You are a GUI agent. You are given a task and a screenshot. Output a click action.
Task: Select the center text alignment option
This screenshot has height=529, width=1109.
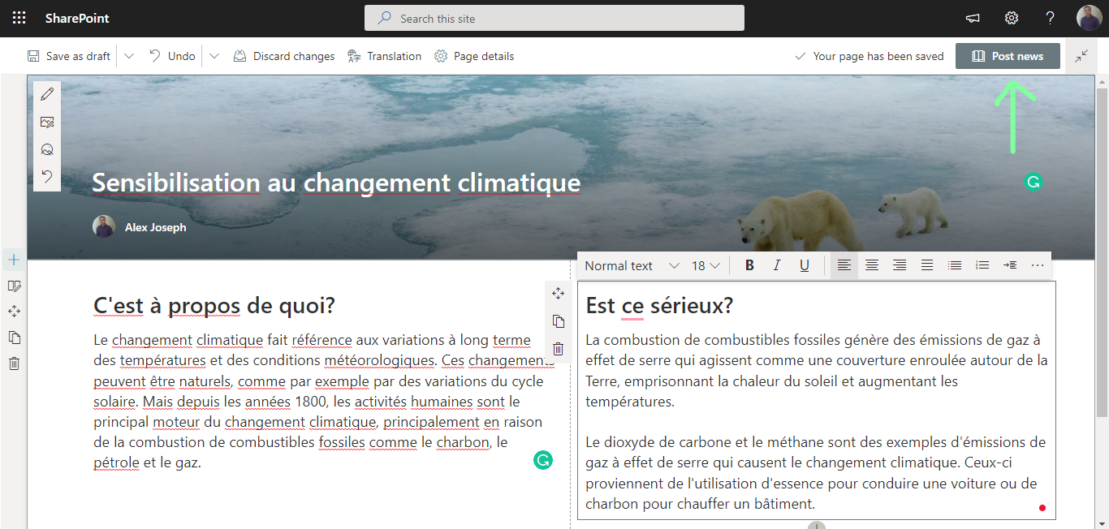pos(872,265)
